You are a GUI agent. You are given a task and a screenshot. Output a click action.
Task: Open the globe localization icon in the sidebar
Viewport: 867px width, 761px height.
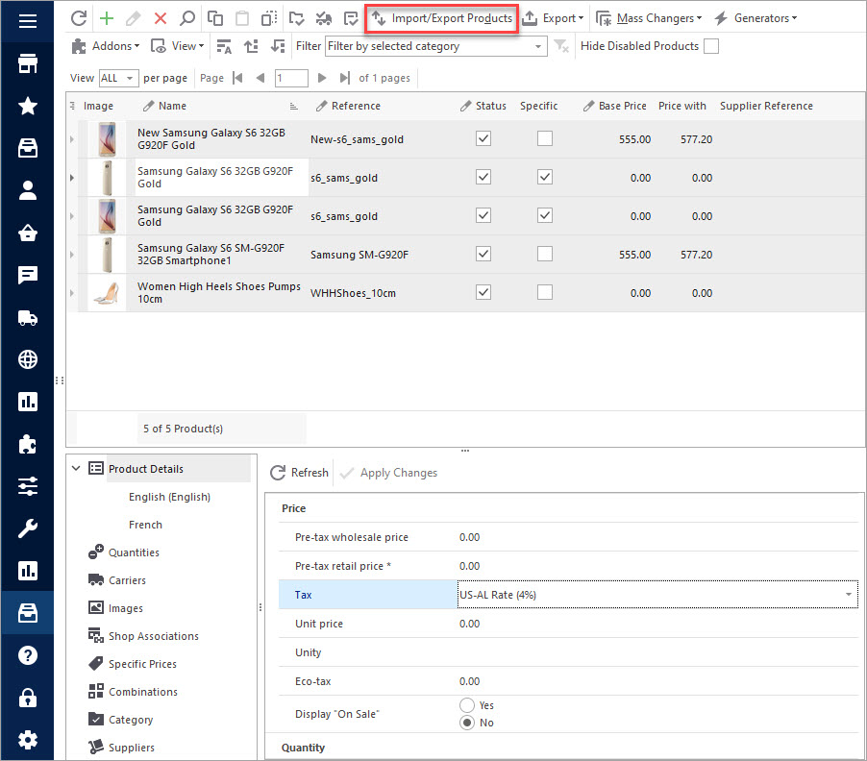point(28,359)
